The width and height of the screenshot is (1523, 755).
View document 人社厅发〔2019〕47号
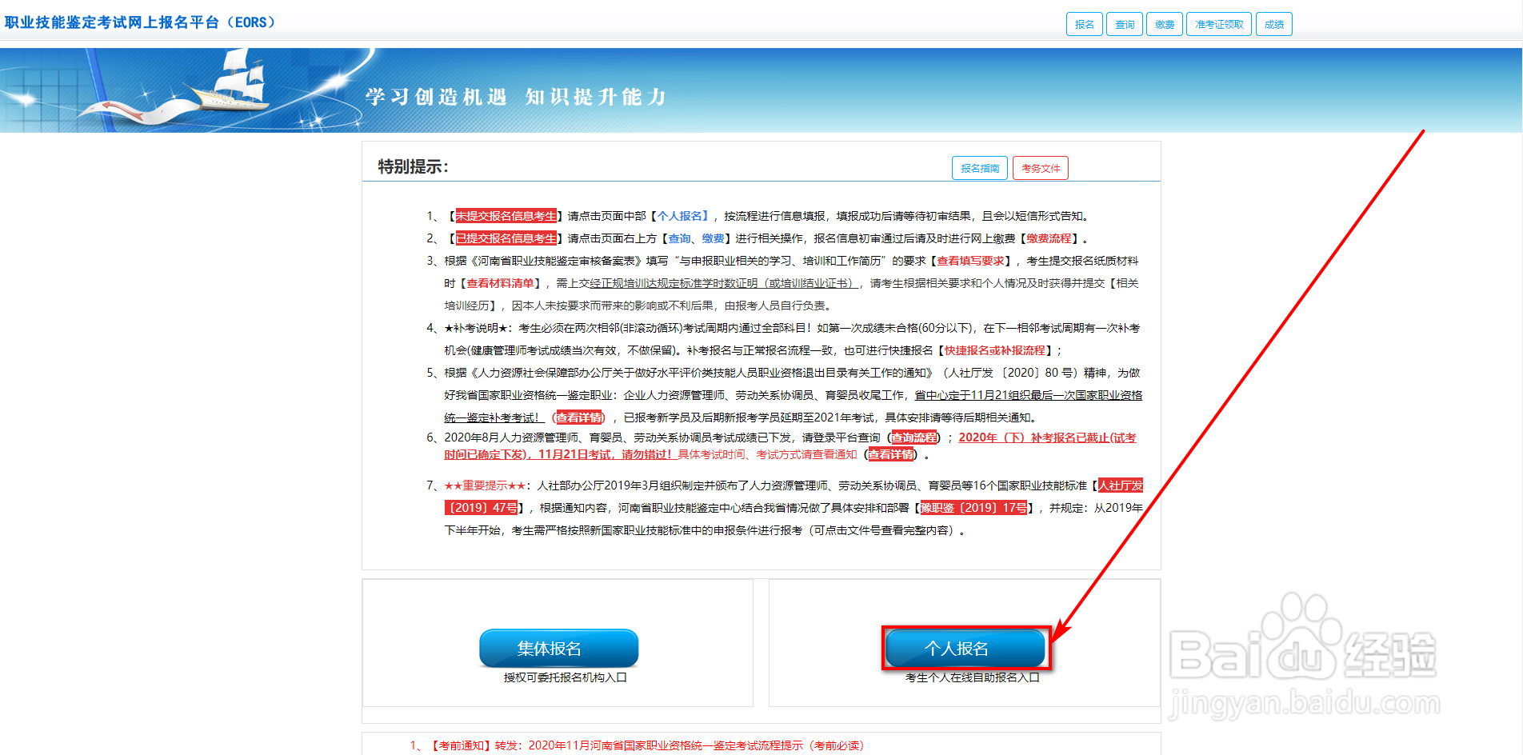click(x=480, y=507)
